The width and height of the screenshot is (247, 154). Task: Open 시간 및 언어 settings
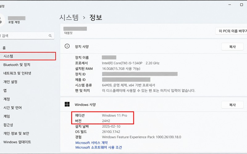click(x=13, y=107)
